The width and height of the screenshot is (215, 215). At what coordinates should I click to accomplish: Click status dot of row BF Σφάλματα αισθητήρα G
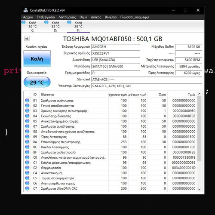[27, 152]
